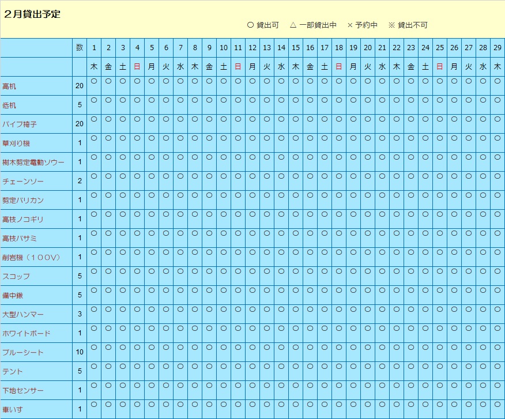This screenshot has height=419, width=505.
Task: Click ブルーシート circle for day 18
Action: tap(339, 348)
